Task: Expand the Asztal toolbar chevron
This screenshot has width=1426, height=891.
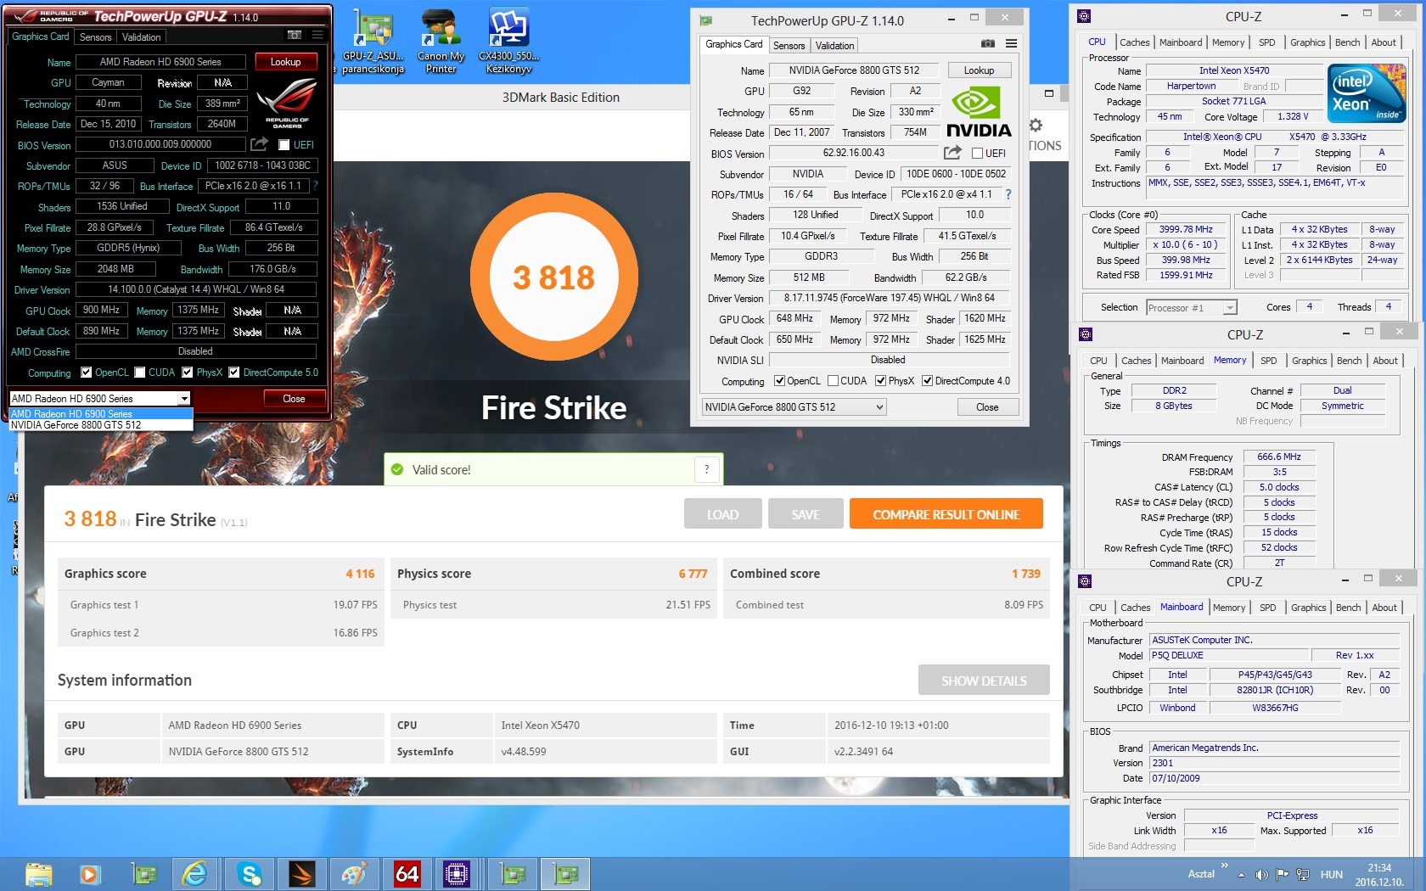Action: click(1224, 866)
